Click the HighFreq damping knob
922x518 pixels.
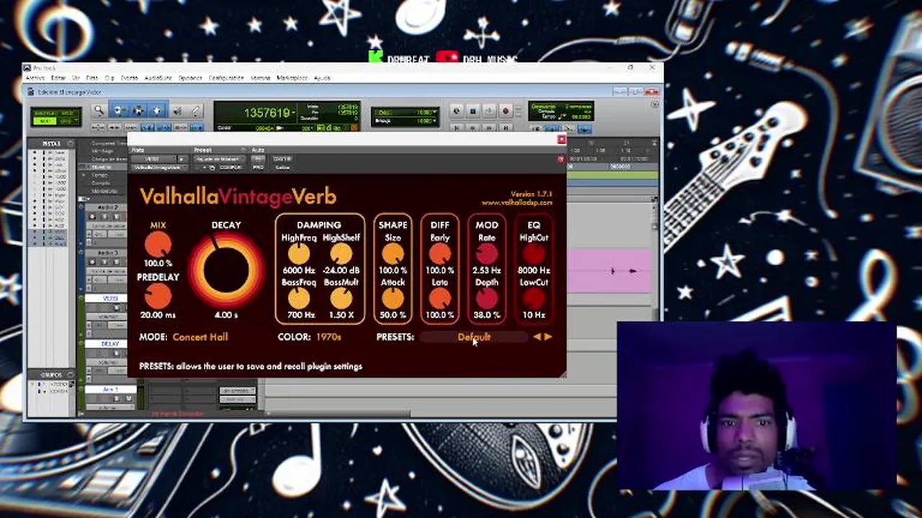click(298, 253)
